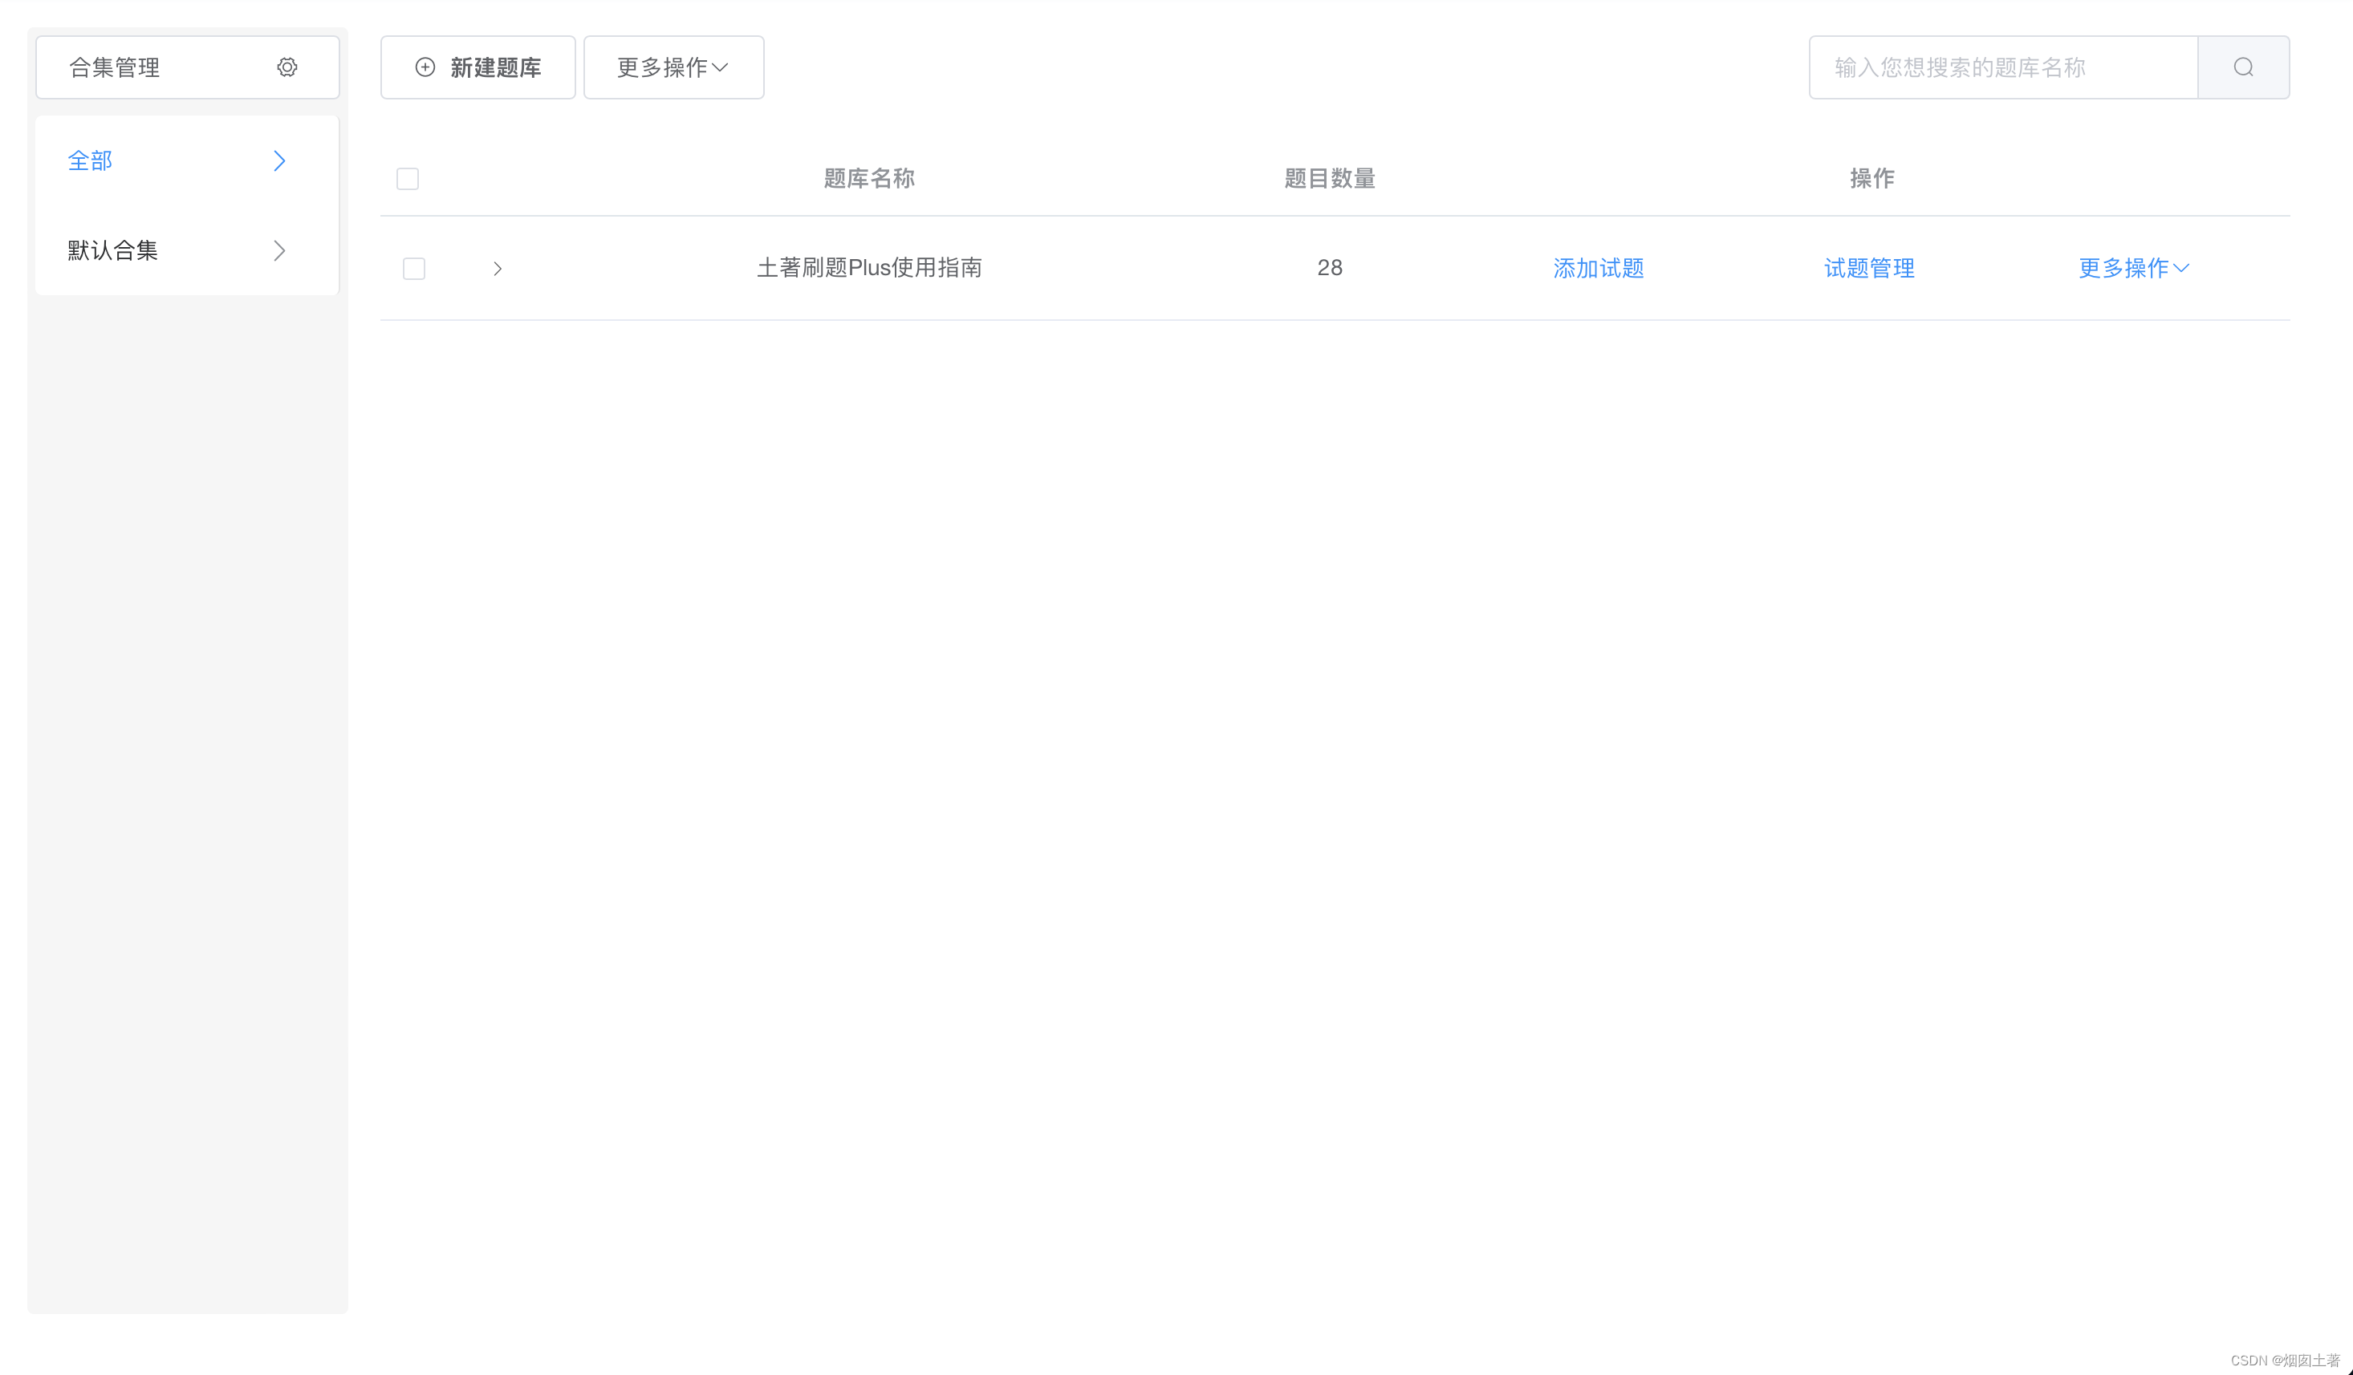Click the magnifier search icon button
Screen dimensions: 2353x1375
coord(2243,67)
